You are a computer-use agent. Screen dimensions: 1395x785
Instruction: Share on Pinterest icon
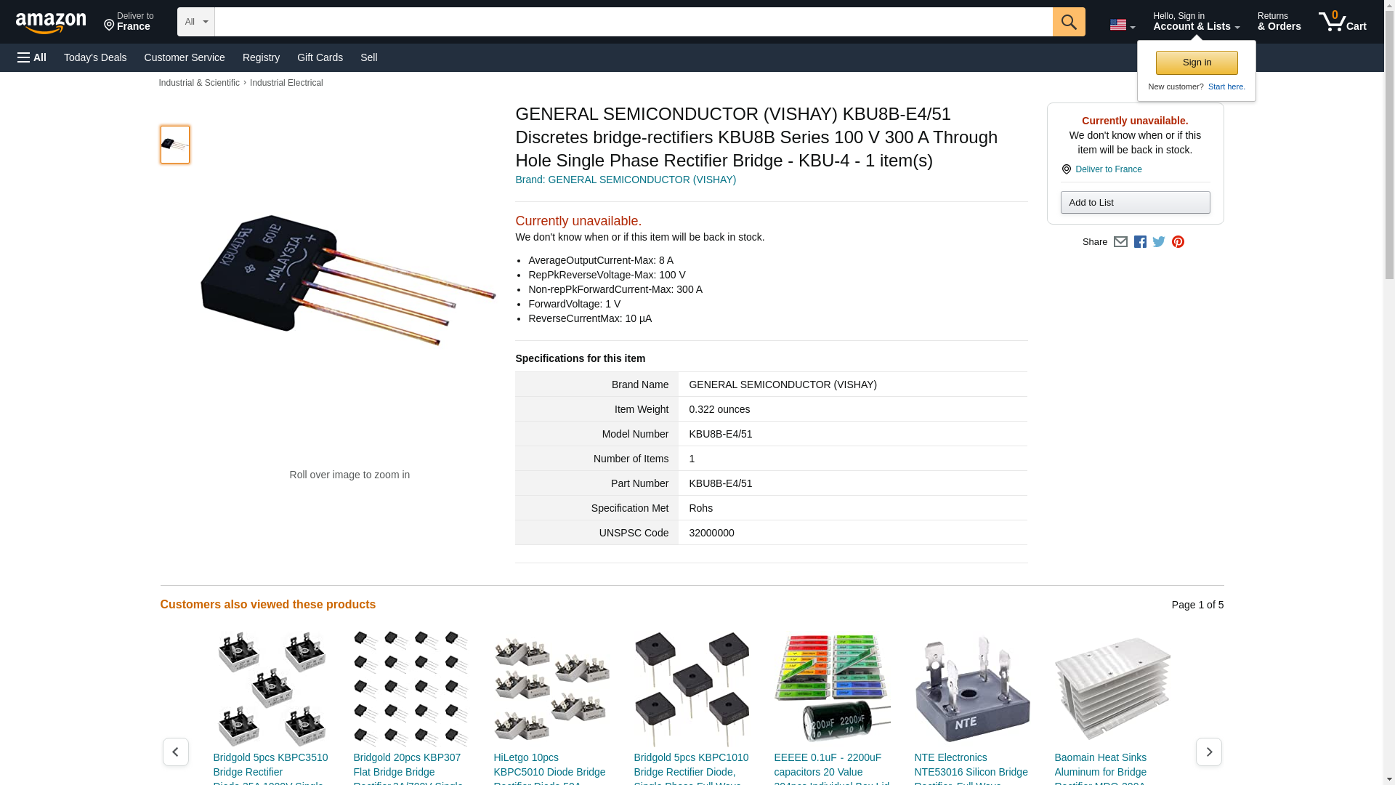(1178, 242)
